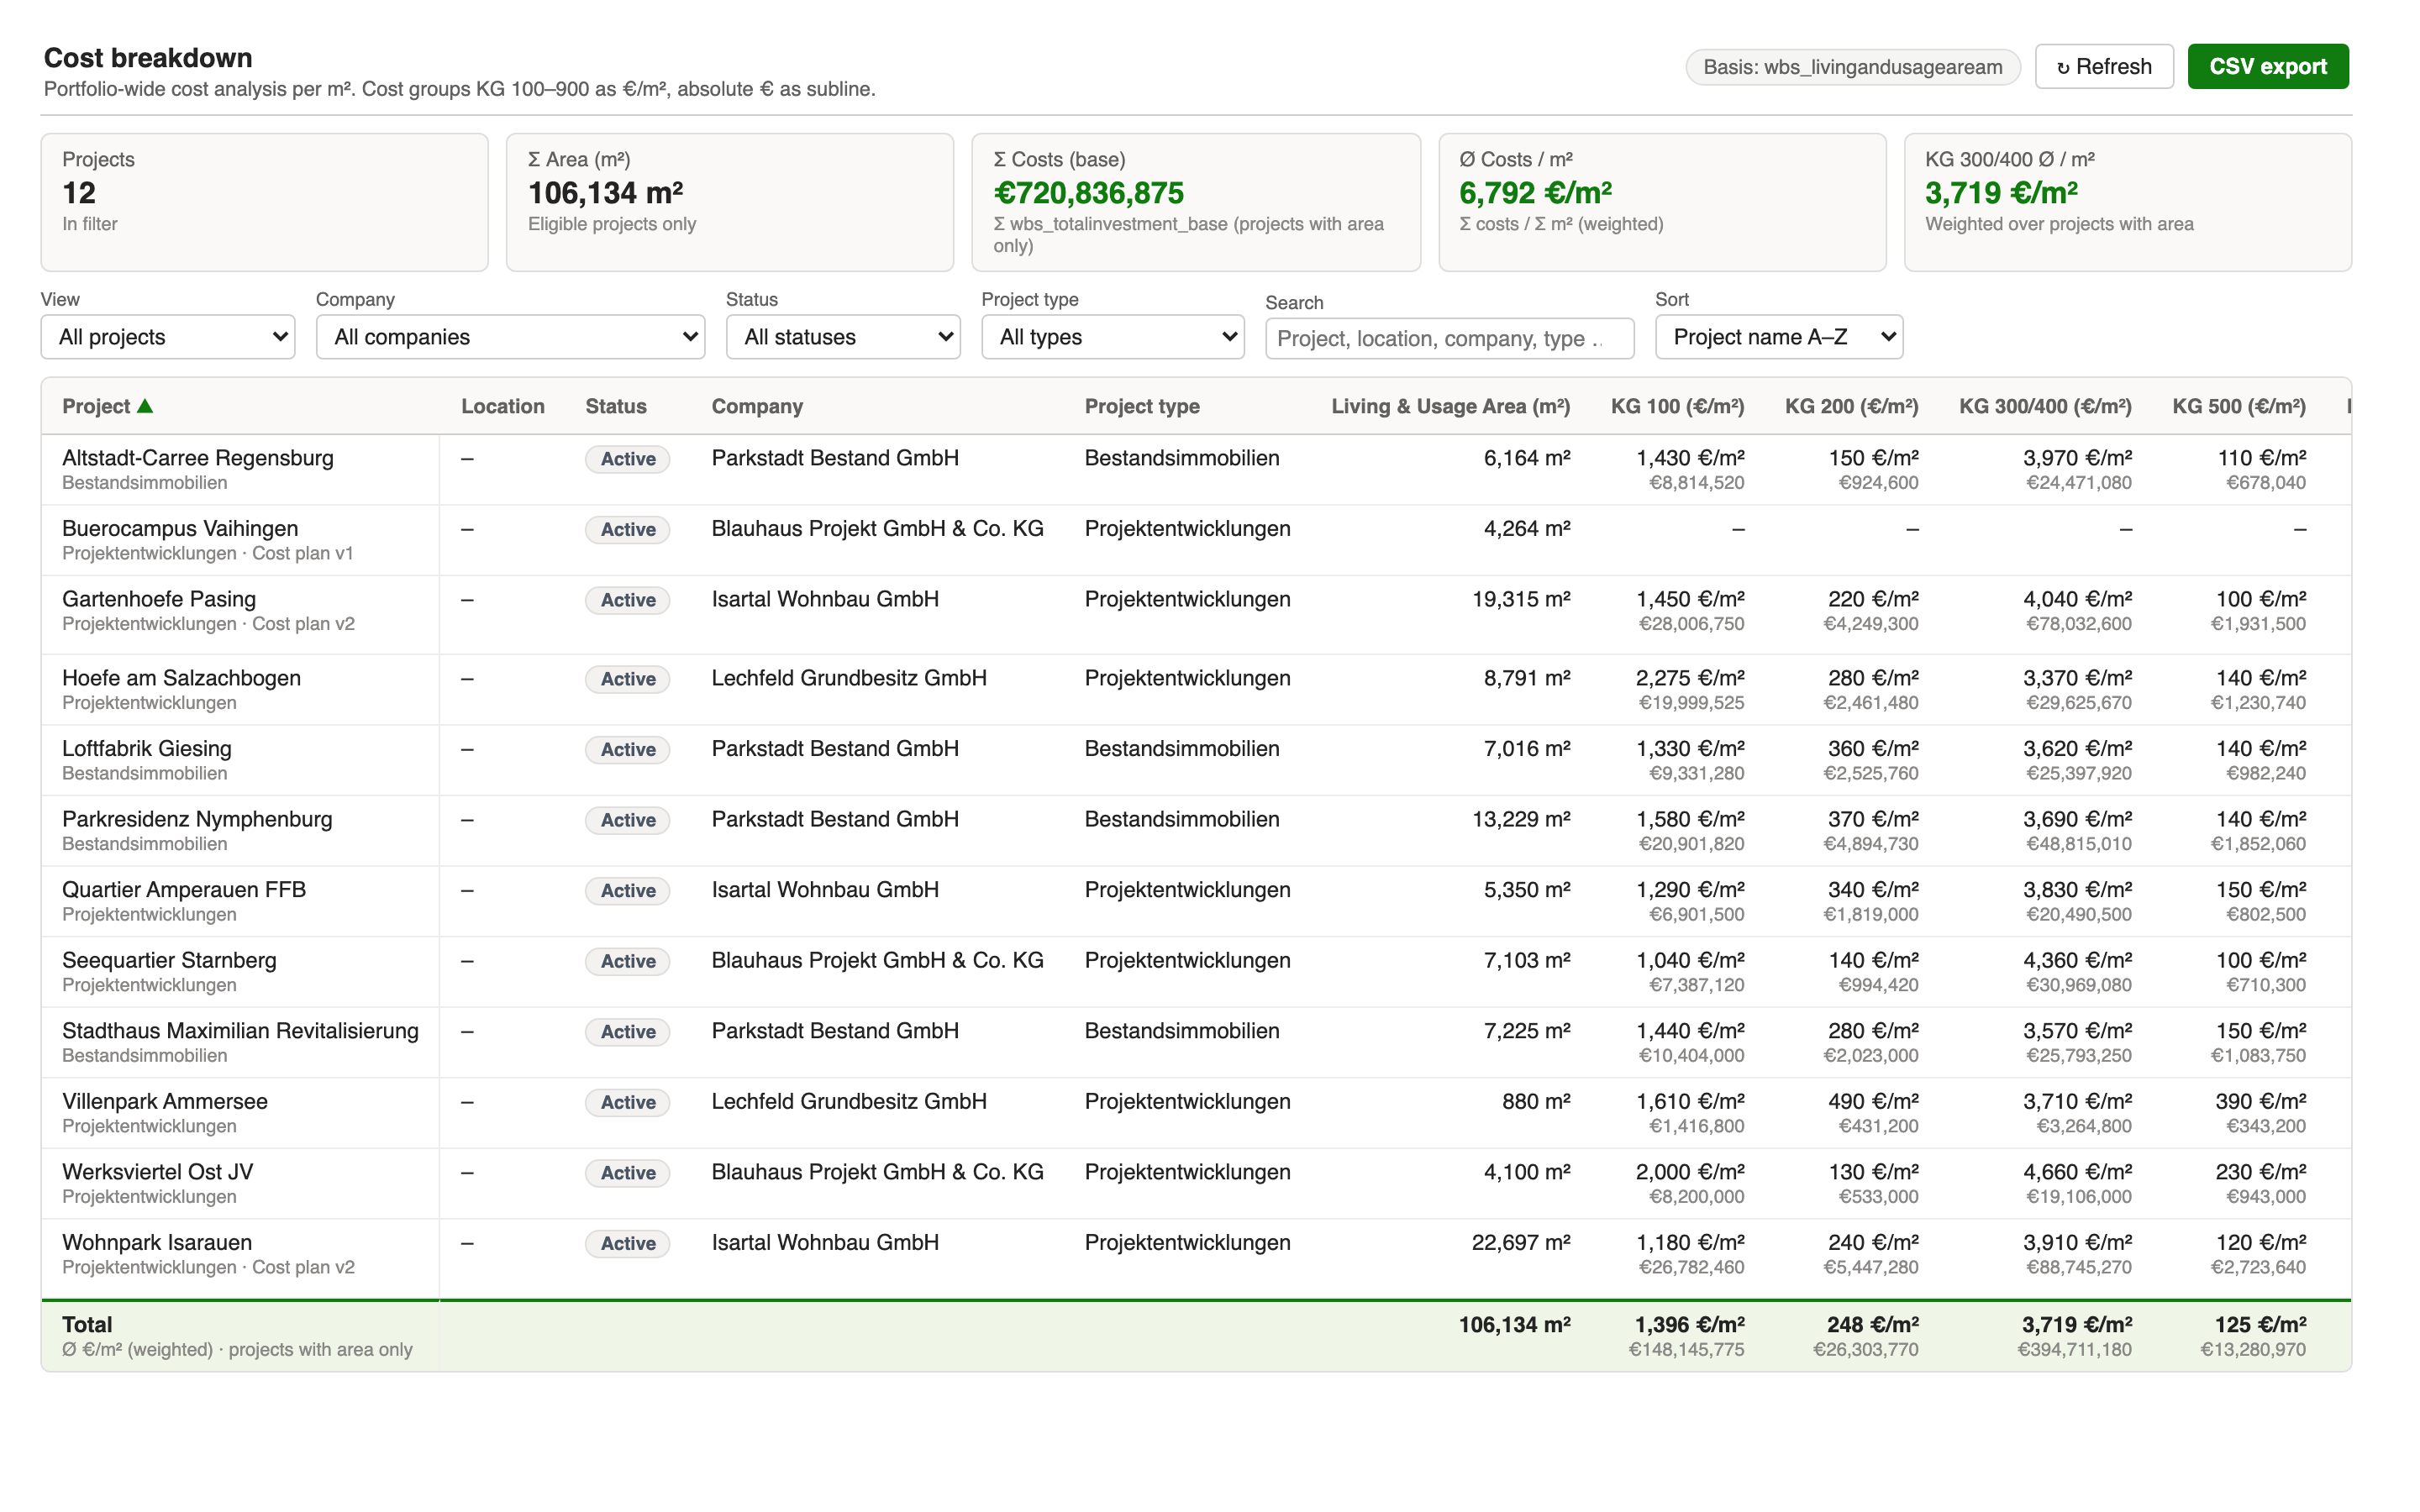Click the KG 300/400 3,719 €/m² card

(x=2128, y=202)
